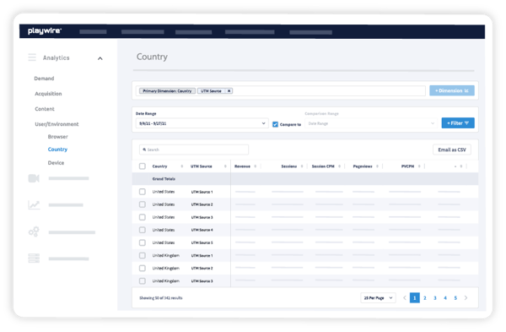
Task: Click into the table Search field
Action: point(194,150)
